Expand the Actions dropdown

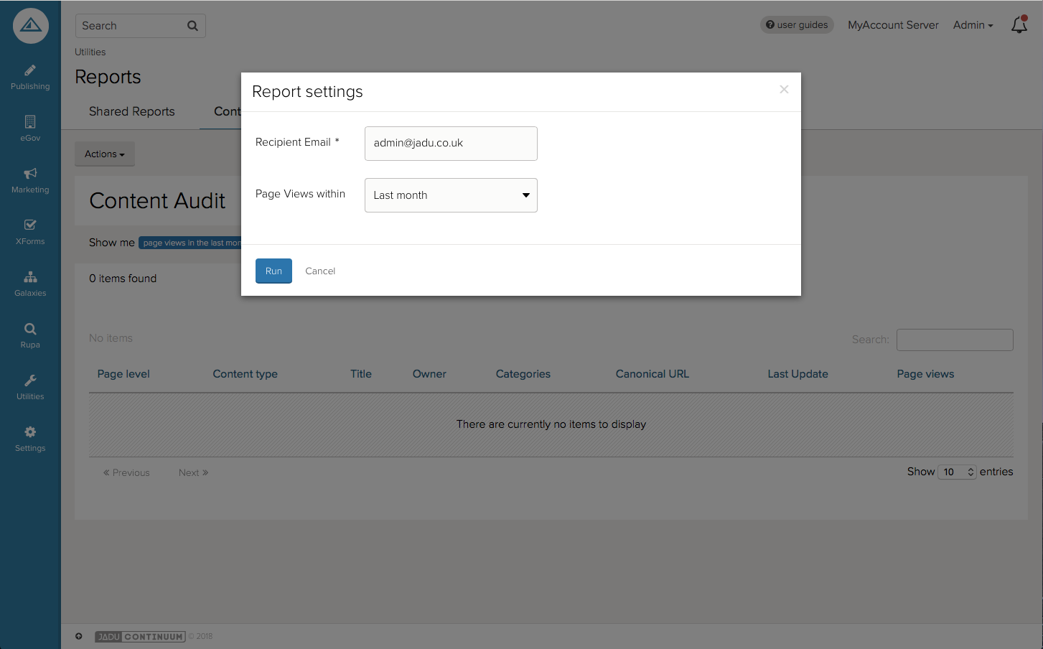click(x=105, y=154)
